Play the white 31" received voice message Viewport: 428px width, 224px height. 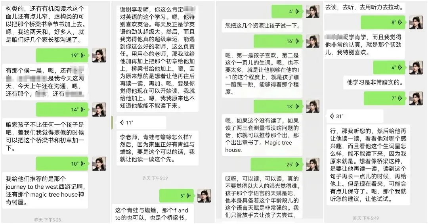point(355,117)
